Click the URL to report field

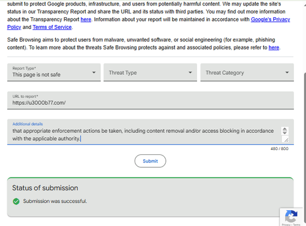pos(151,100)
